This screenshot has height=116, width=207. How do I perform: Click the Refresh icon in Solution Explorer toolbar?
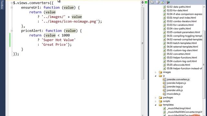(162, 2)
